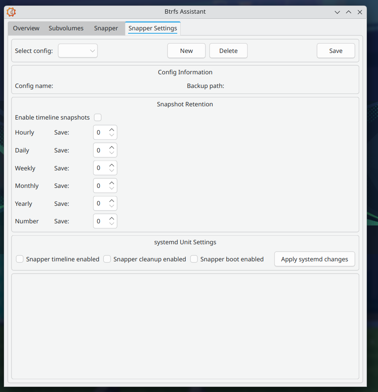Increase the Yearly save count
Screen dimensions: 378x392
tap(112, 201)
